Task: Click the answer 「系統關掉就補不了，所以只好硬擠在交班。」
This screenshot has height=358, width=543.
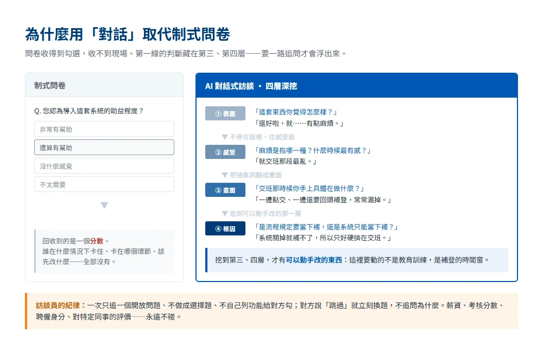Action: coord(323,238)
